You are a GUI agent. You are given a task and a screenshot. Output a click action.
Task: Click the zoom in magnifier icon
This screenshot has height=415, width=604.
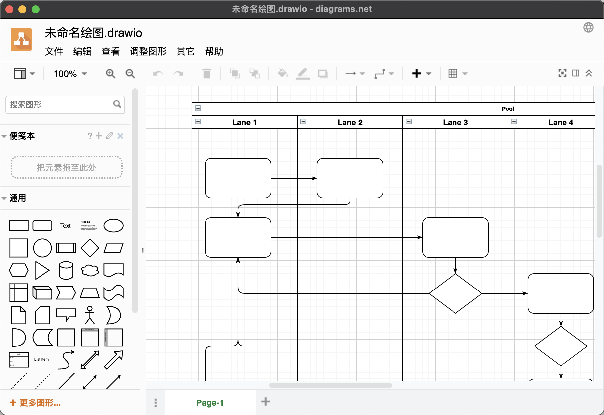tap(110, 73)
